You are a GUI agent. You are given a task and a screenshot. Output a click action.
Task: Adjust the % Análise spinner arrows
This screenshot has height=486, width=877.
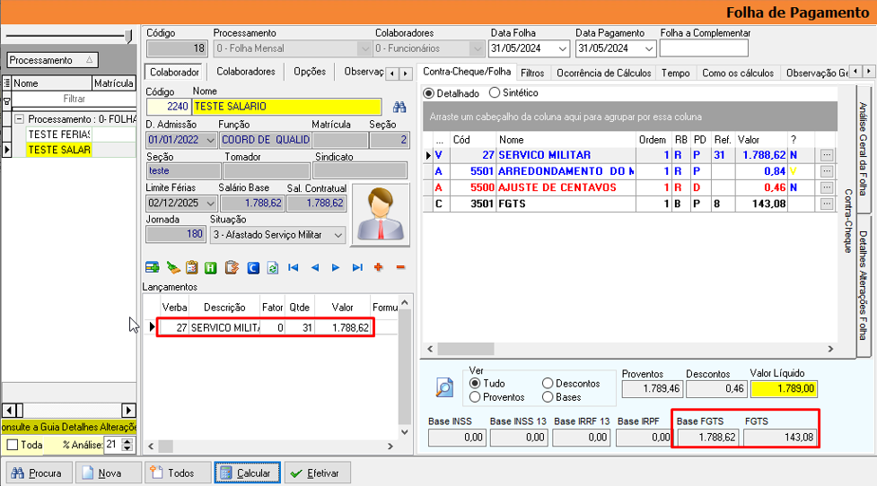point(127,446)
